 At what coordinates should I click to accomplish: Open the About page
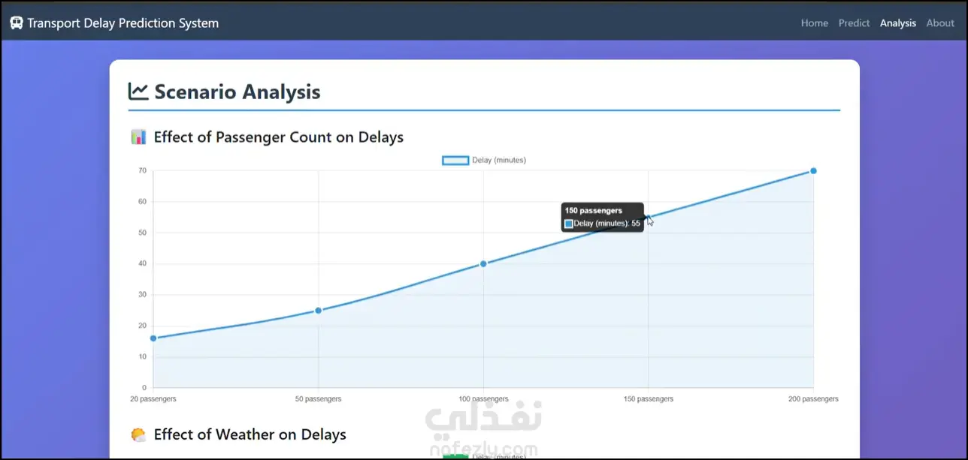click(x=940, y=23)
